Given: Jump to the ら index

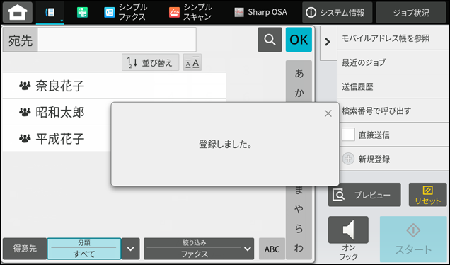Looking at the screenshot, I should [x=299, y=228].
